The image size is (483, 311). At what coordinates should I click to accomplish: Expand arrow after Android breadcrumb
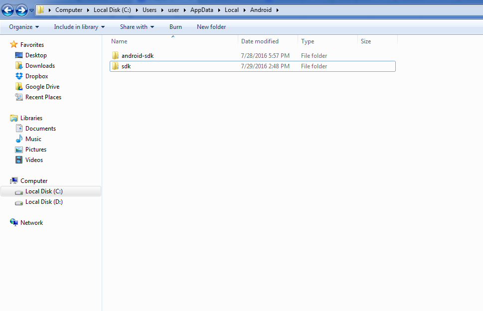[278, 10]
